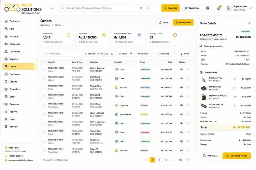Click the NGK Spark Plug thumbnail
The height and width of the screenshot is (170, 256).
[x=203, y=79]
